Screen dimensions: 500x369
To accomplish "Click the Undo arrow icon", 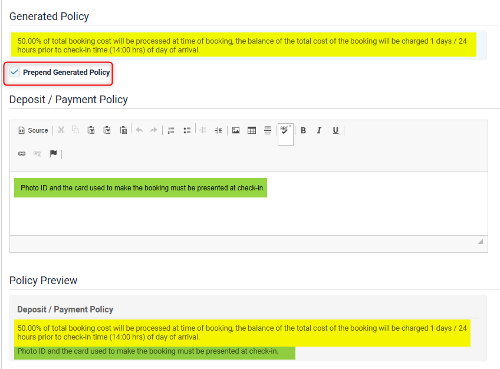I will tap(139, 130).
